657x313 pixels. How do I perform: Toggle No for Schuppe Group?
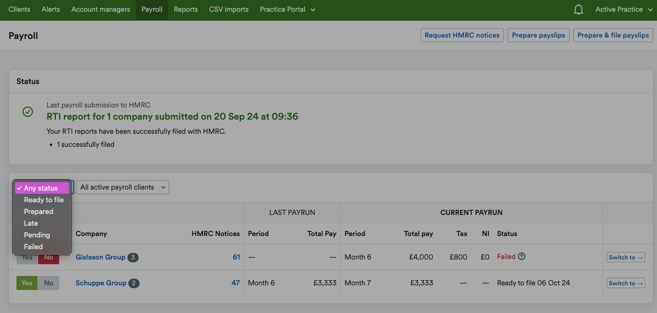[x=49, y=283]
